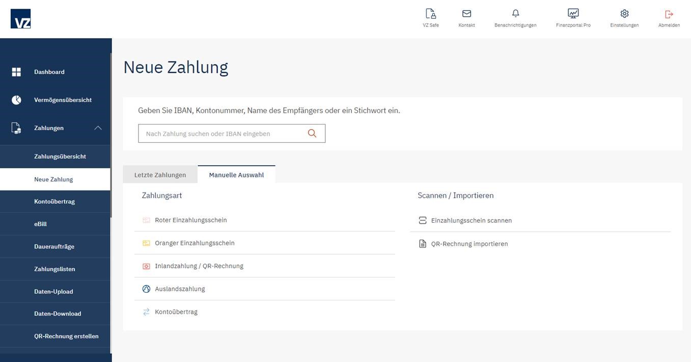The width and height of the screenshot is (691, 362).
Task: Click the Vermögensübersicht pie chart icon
Action: (x=16, y=100)
